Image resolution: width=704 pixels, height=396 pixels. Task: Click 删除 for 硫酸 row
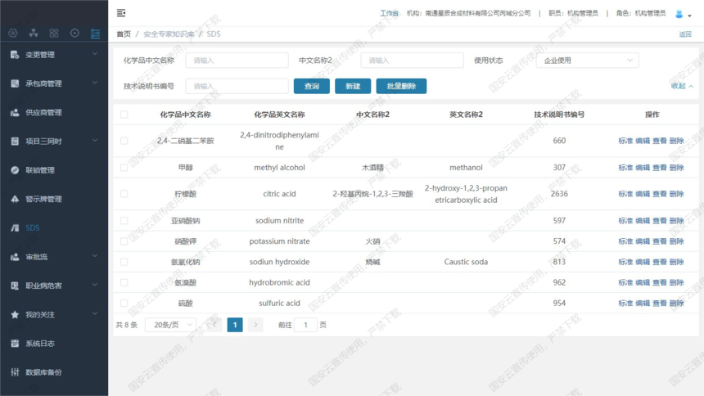677,303
